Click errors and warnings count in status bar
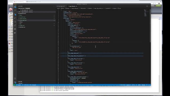170x96 pixels. 27,85
